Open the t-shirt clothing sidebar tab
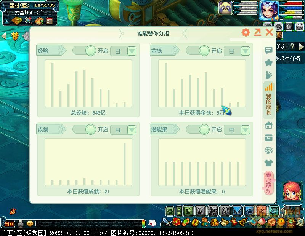Viewport: 305px width, 236px height. point(269,163)
